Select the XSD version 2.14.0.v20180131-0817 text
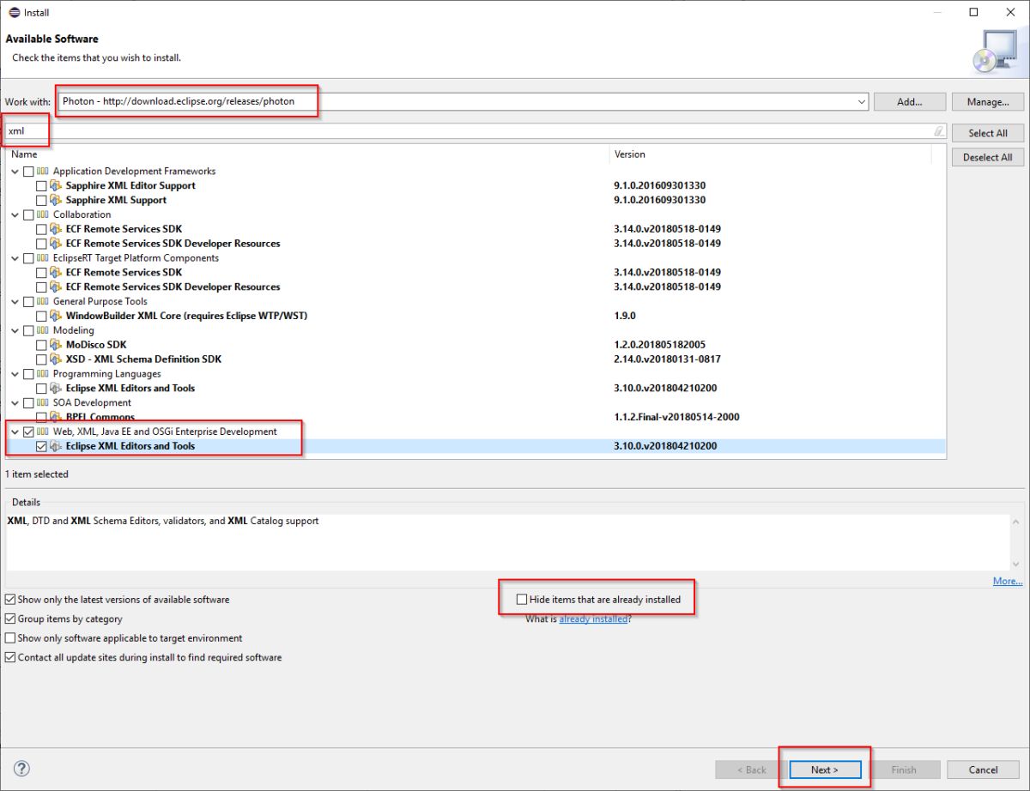 point(667,359)
